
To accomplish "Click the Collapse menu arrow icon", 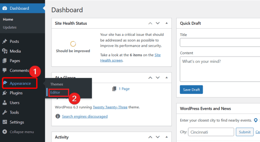I will tap(5, 131).
